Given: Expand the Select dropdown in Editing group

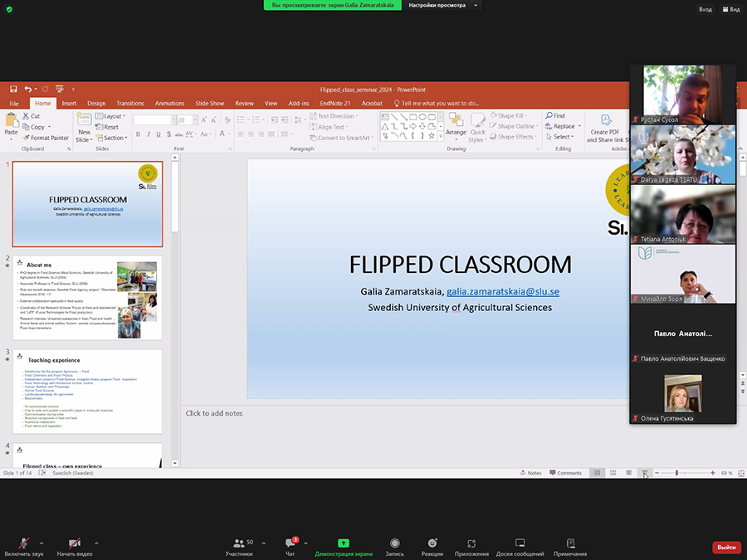Looking at the screenshot, I should [x=560, y=137].
